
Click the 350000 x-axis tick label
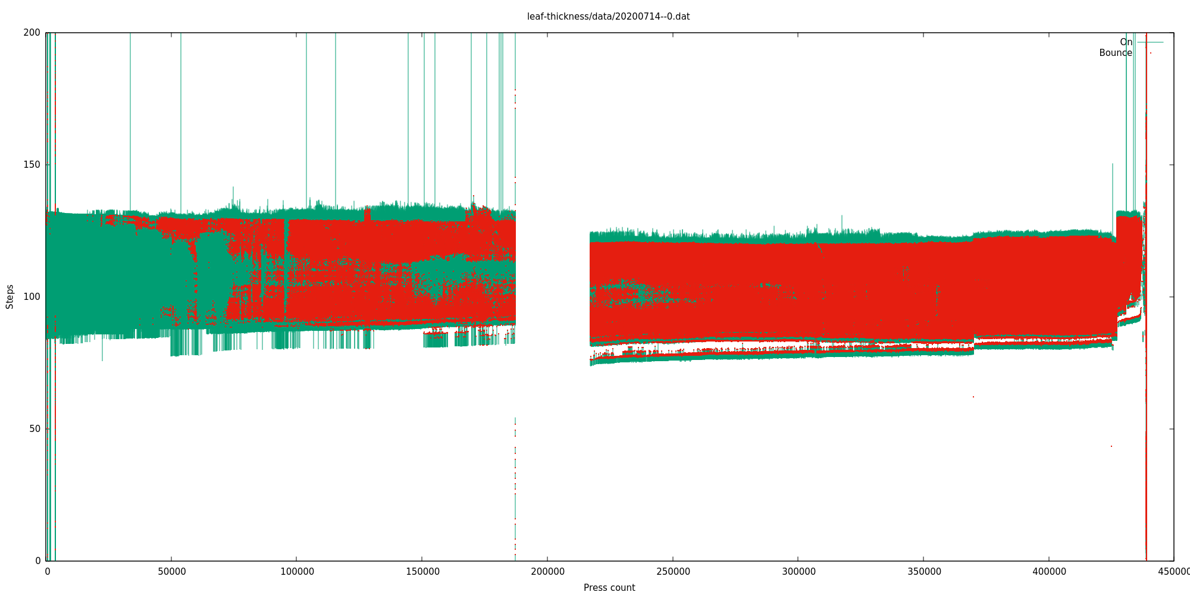[923, 572]
